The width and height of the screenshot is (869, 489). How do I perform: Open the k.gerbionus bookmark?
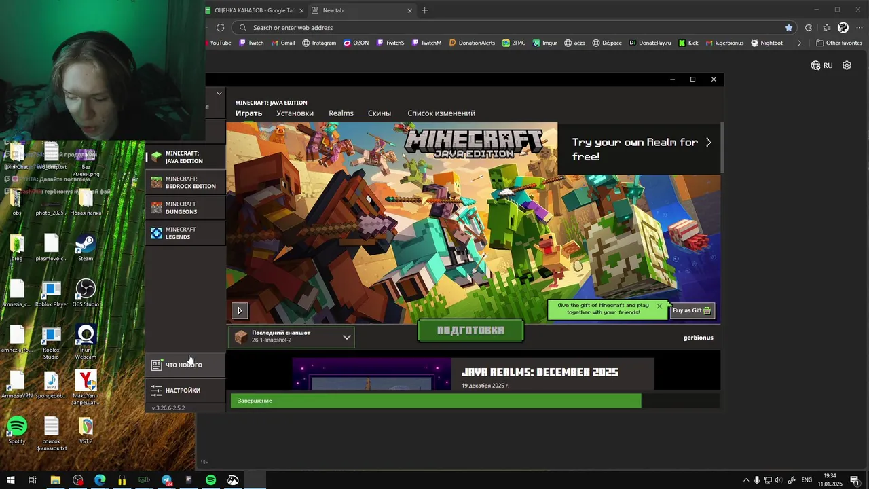724,43
